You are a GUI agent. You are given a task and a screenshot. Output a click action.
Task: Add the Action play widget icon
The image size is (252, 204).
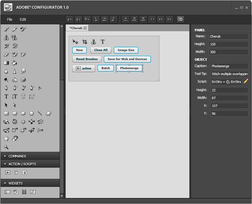8,173
